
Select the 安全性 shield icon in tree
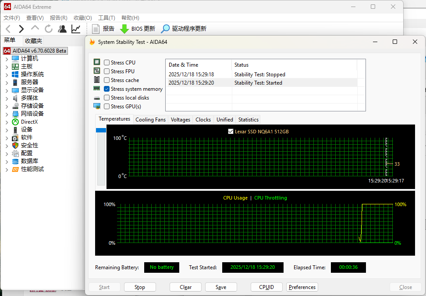pos(15,146)
